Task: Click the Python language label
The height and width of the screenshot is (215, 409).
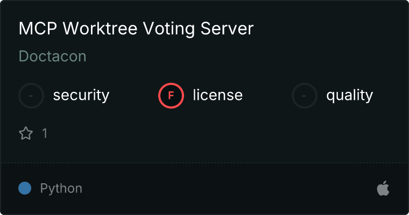Action: coord(61,189)
